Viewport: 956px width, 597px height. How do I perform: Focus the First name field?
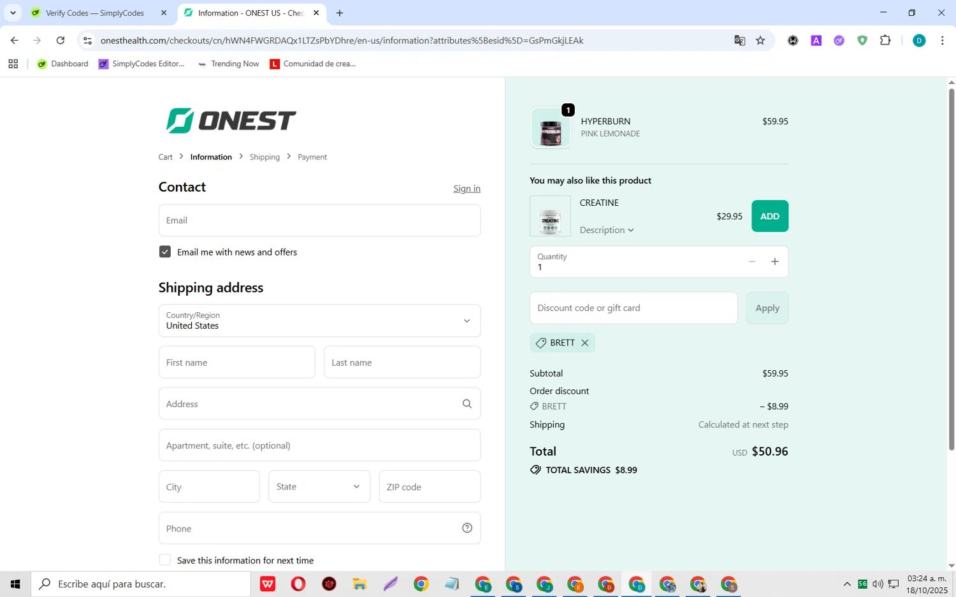[x=236, y=362]
